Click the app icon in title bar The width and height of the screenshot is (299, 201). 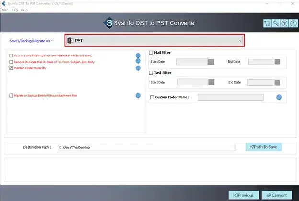point(4,3)
